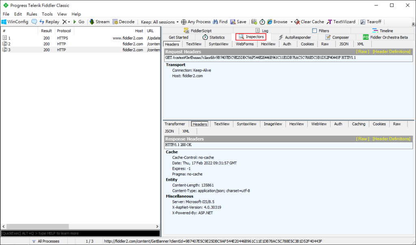Open the Get Started tab
Viewport: 416px width, 245px height.
click(178, 37)
